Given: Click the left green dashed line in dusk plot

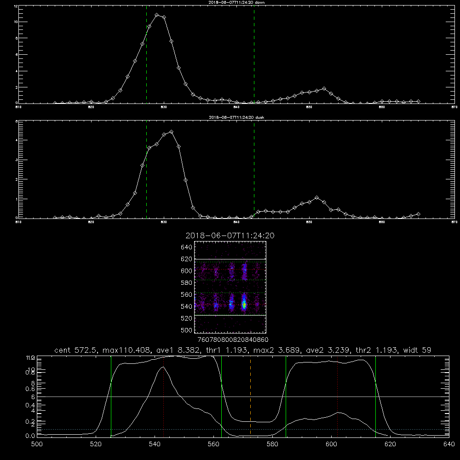Looking at the screenshot, I should [146, 170].
